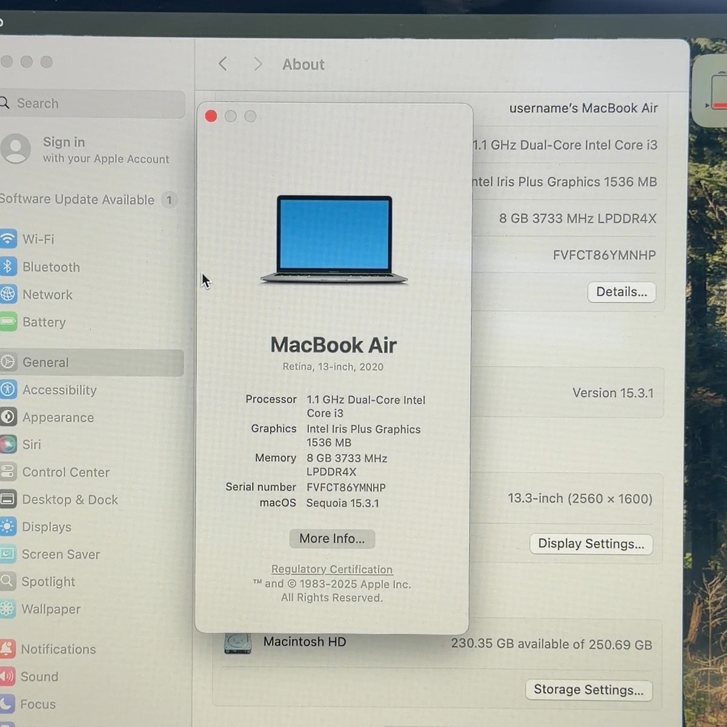Viewport: 727px width, 727px height.
Task: Open the Spotlight magnifier icon
Action: point(8,582)
